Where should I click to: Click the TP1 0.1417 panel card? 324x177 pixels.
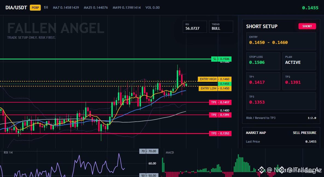click(x=263, y=81)
